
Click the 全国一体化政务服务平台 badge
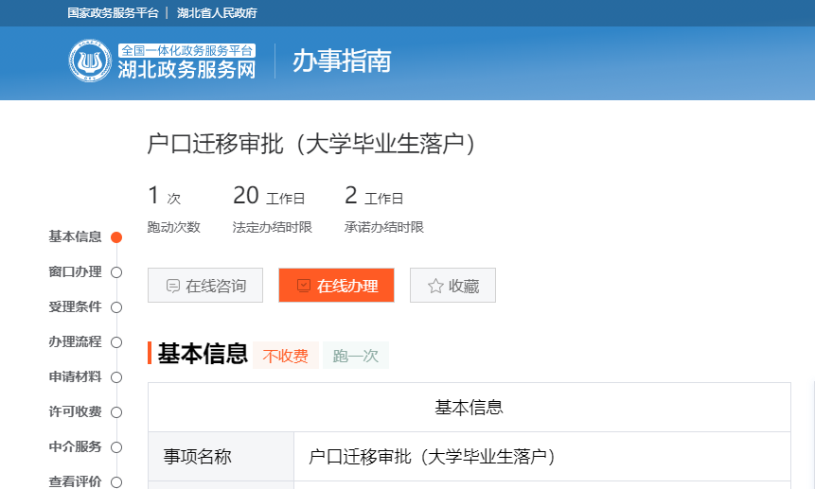[x=186, y=50]
